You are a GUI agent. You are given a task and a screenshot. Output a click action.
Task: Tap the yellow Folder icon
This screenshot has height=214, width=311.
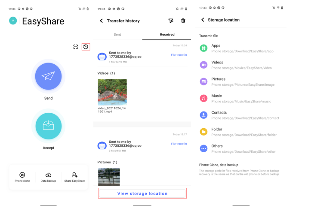(203, 132)
